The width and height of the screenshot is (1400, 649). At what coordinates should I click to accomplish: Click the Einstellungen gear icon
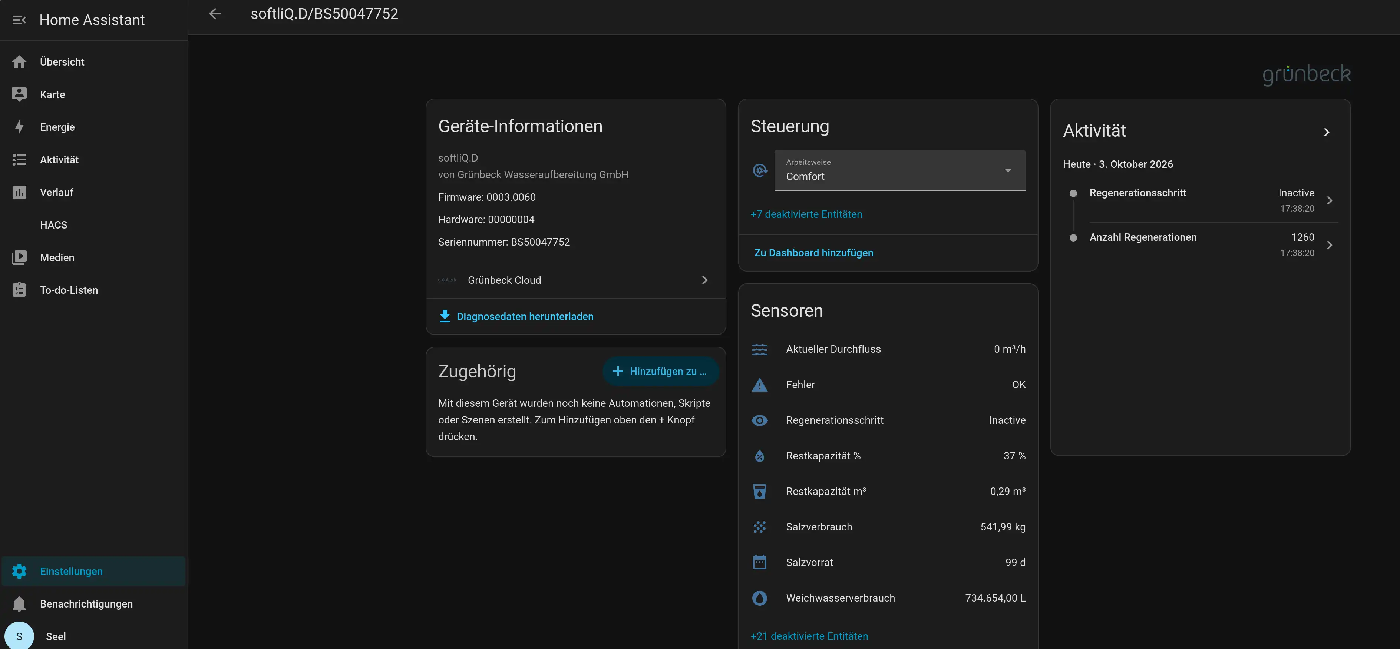(x=19, y=571)
